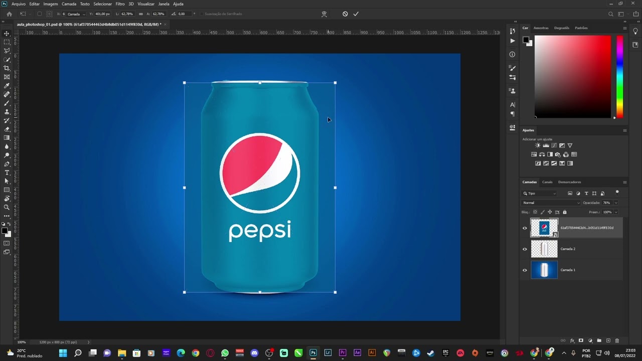Open the Filtro menu
This screenshot has width=642, height=361.
coord(120,4)
